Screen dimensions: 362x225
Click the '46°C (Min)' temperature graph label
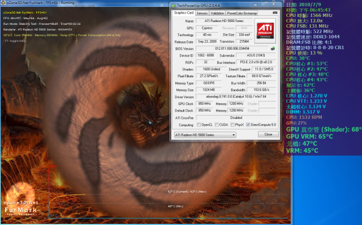tap(175, 206)
